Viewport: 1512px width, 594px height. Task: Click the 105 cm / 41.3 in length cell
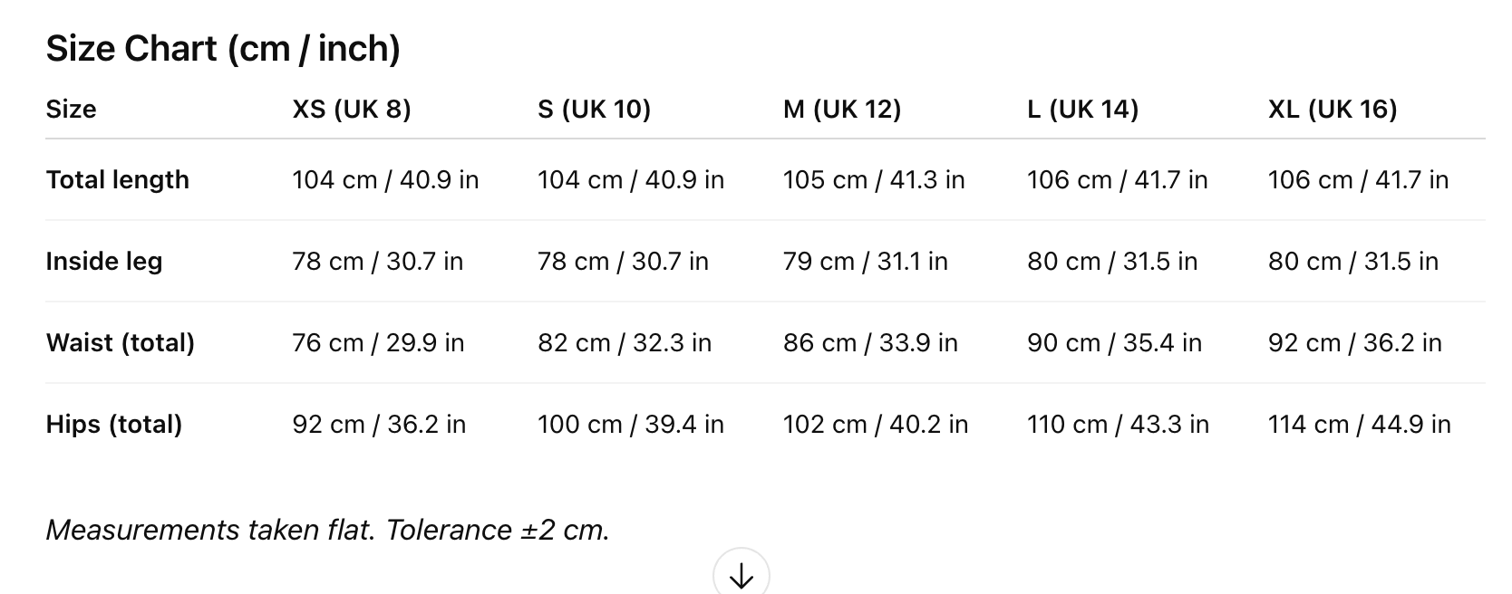click(x=873, y=180)
